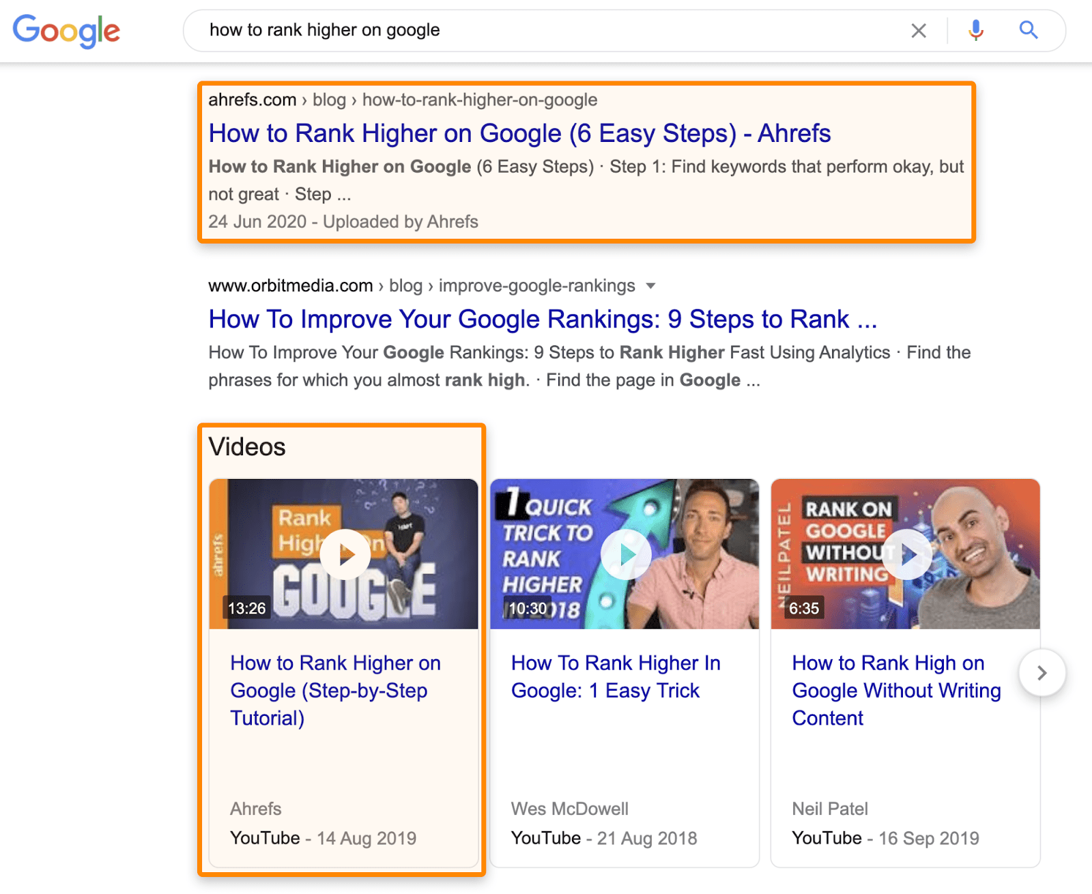Play the Ahrefs tutorial video

pyautogui.click(x=344, y=554)
